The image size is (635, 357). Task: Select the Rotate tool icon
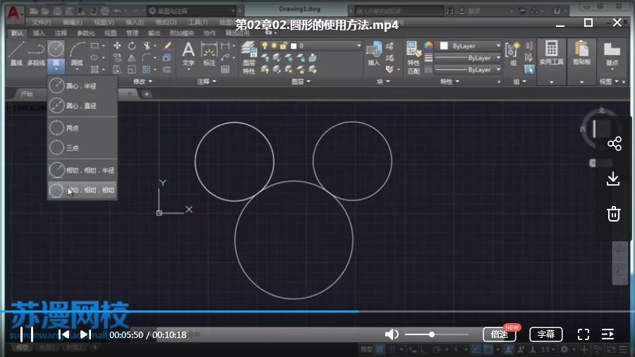coord(132,46)
